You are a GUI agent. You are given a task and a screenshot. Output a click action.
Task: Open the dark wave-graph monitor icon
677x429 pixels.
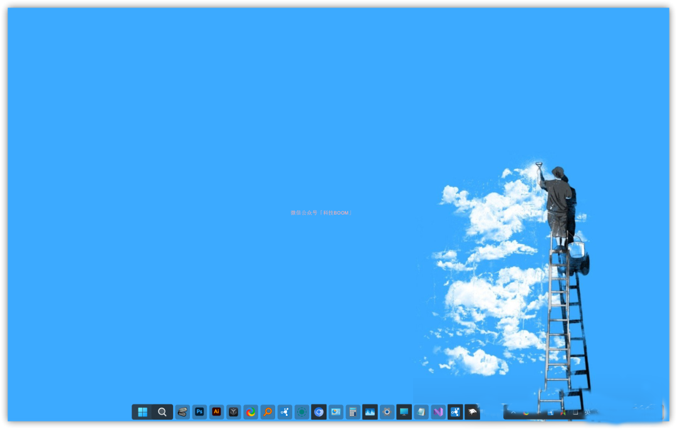(x=370, y=412)
